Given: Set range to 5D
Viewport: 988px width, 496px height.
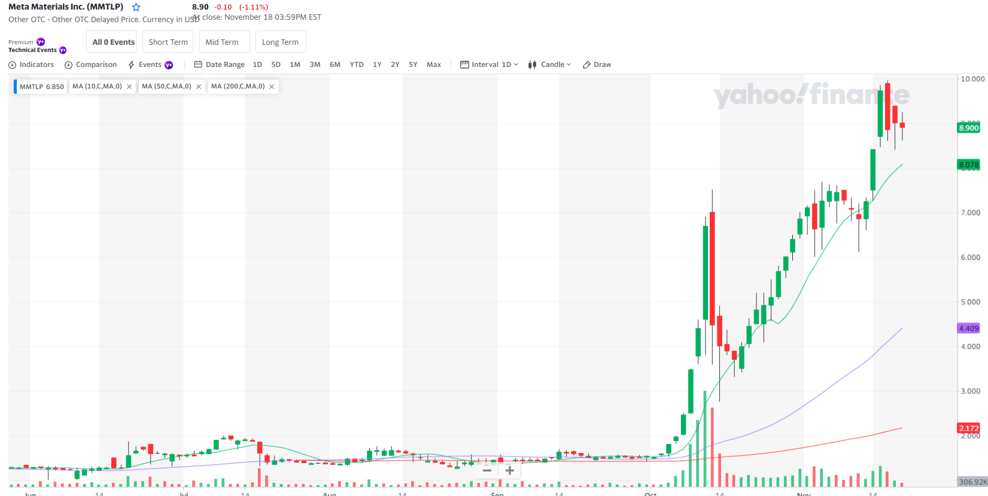Looking at the screenshot, I should tap(276, 65).
